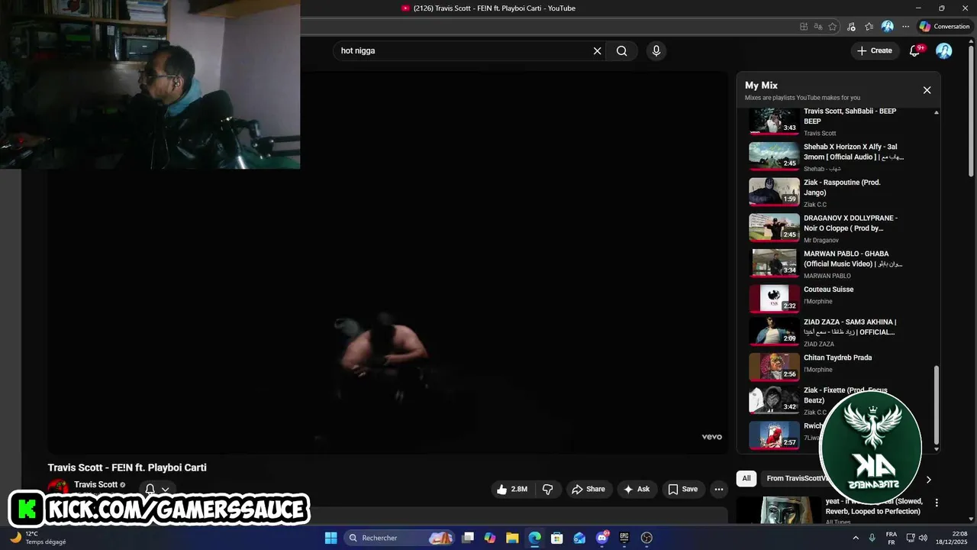
Task: Open Discord from the taskbar
Action: click(602, 538)
